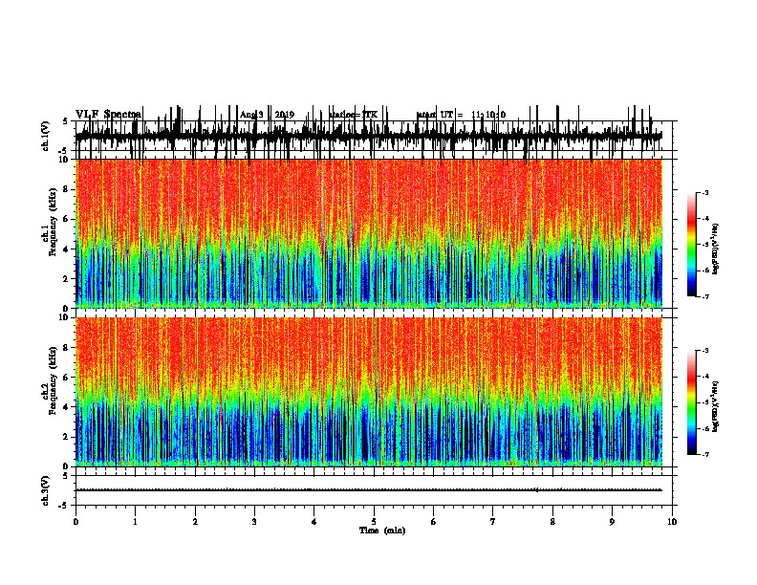Viewport: 757px width, 585px height.
Task: Click inside the ch.2 spectrogram plot
Action: 369,392
